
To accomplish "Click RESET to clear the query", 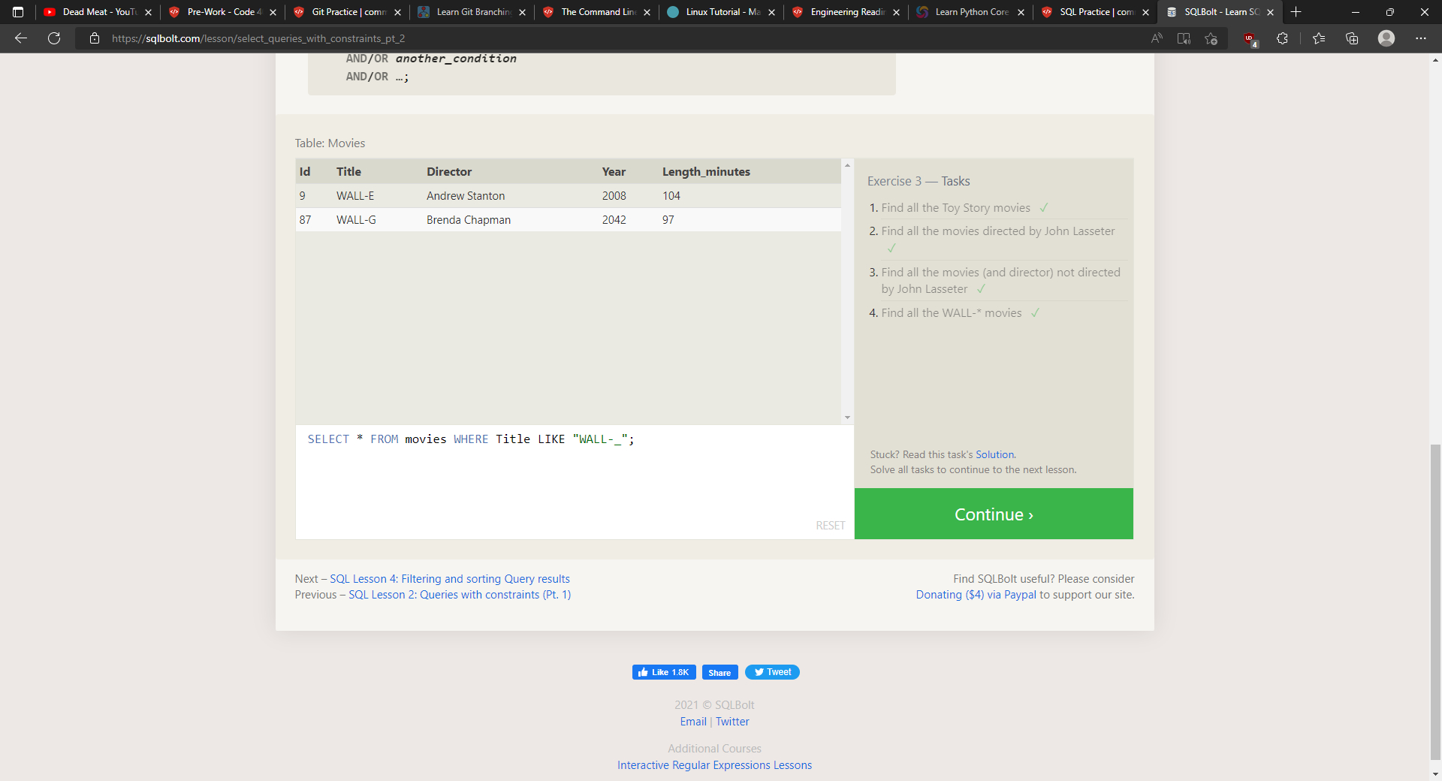I will (x=830, y=526).
